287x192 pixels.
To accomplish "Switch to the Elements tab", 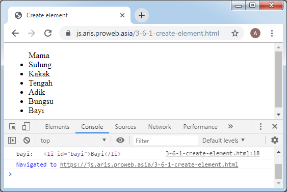I will coord(57,127).
